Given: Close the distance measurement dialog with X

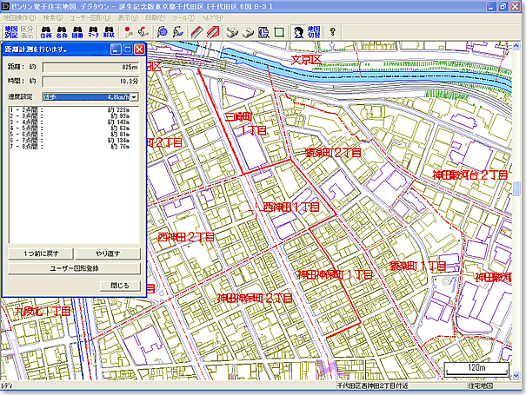Looking at the screenshot, I should pyautogui.click(x=140, y=49).
